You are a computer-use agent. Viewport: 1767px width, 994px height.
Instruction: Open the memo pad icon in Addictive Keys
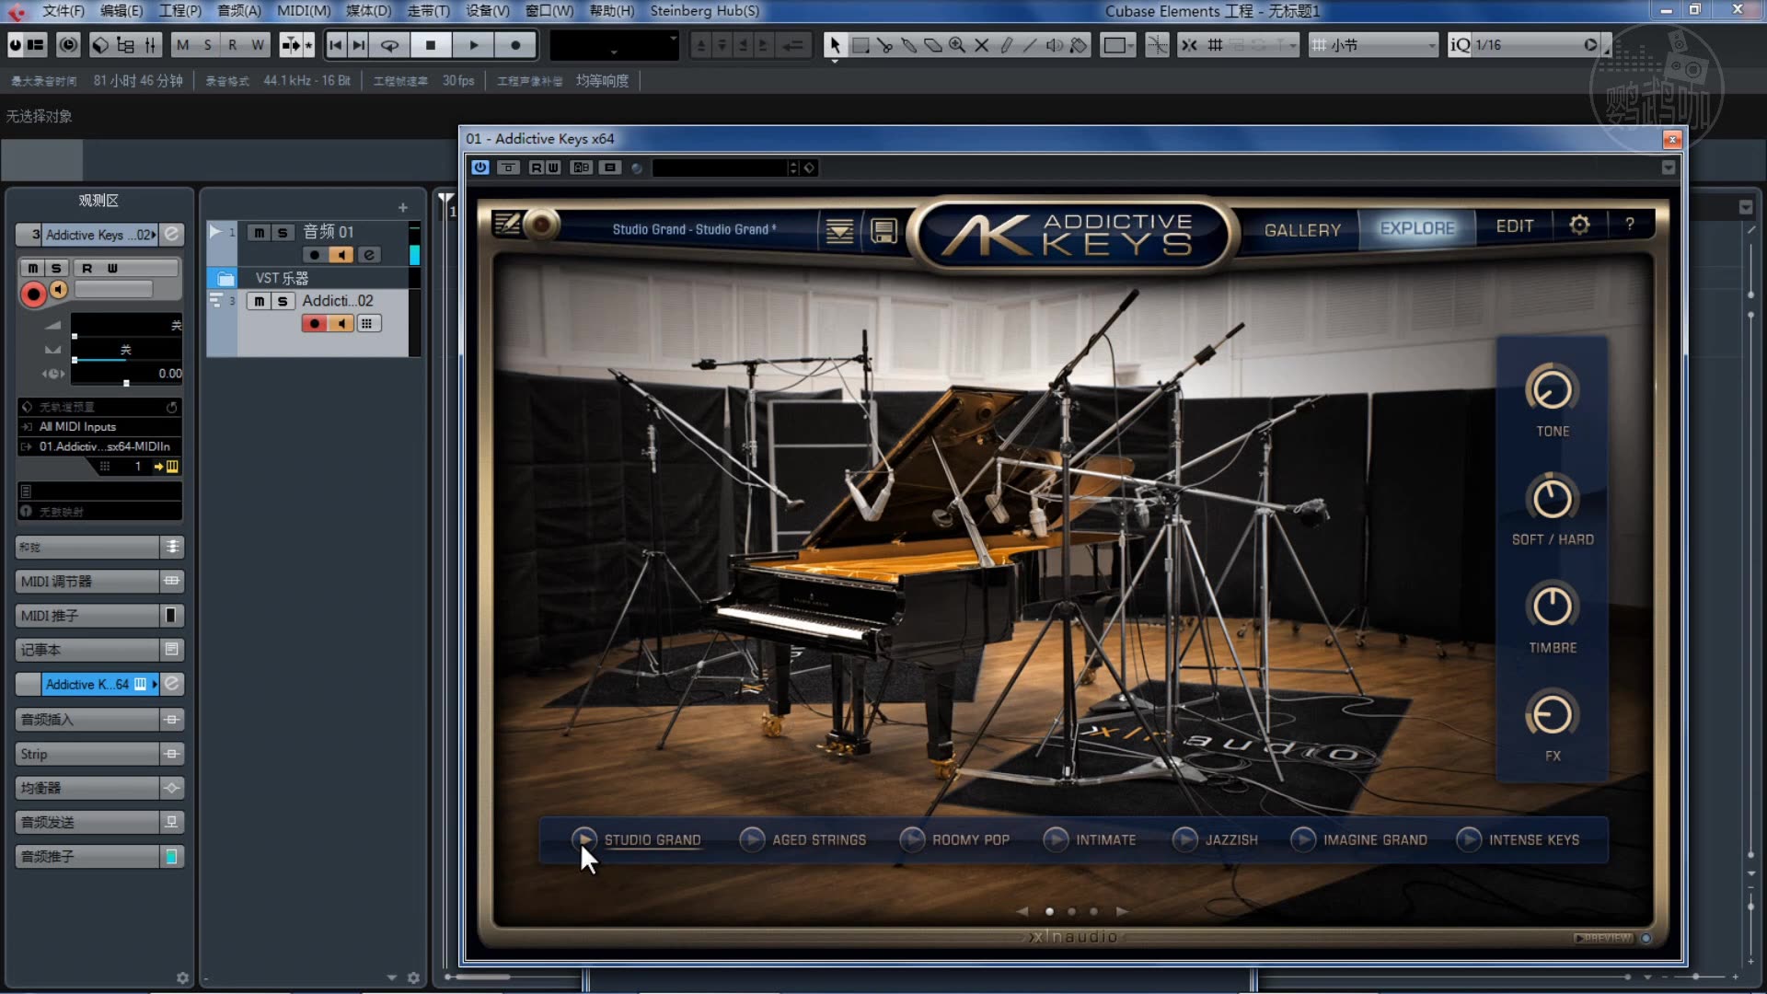click(507, 224)
